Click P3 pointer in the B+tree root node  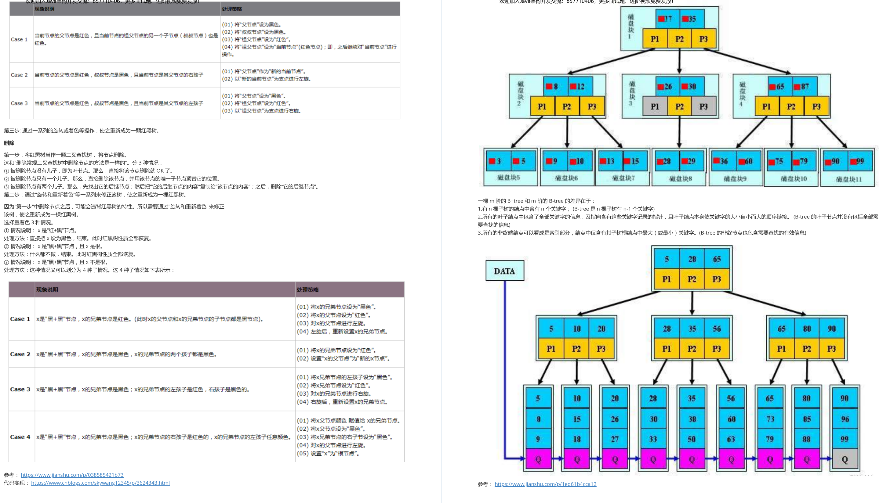716,279
